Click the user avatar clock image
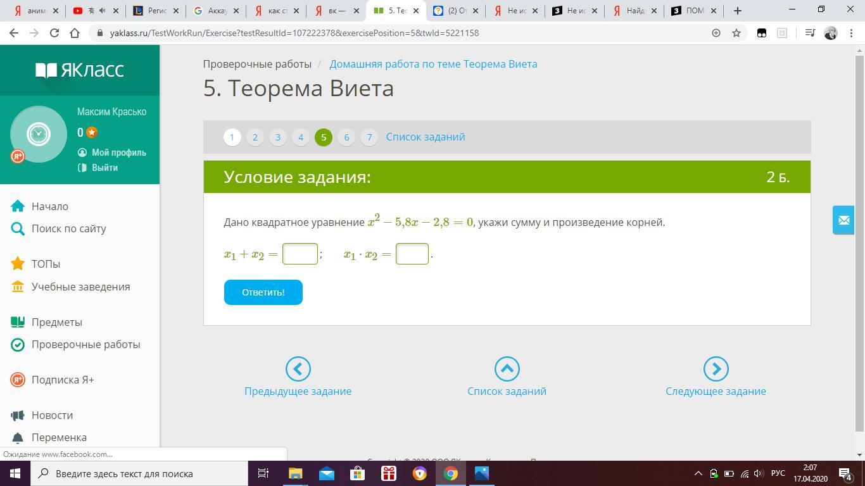865x486 pixels. 39,134
